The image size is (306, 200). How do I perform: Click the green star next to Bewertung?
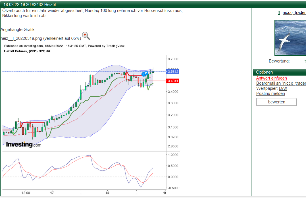(305, 61)
